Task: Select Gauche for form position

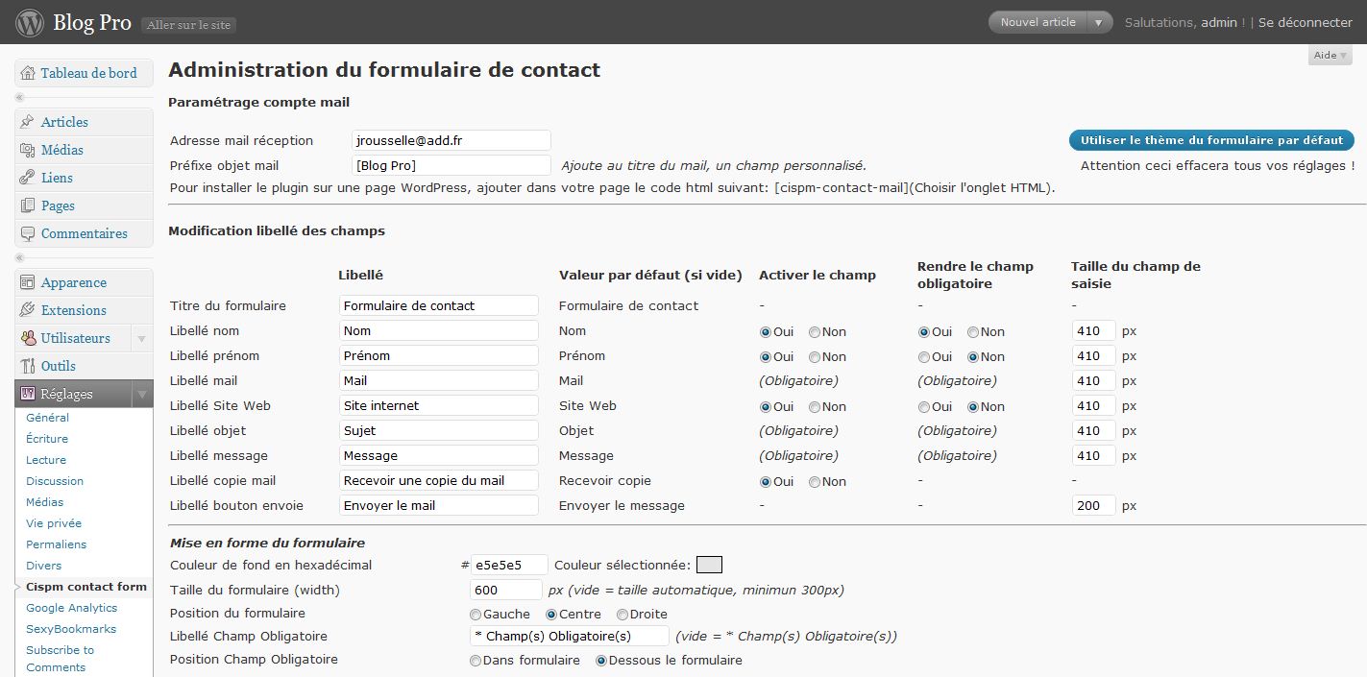Action: (x=476, y=615)
